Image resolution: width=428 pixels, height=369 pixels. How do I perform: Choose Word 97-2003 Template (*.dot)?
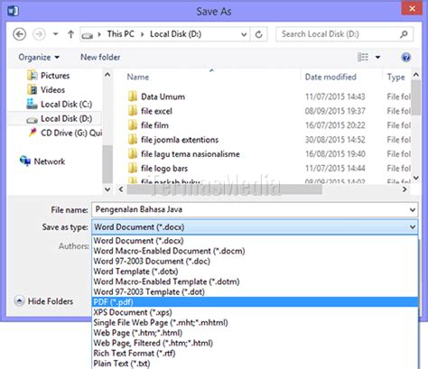[x=255, y=291]
